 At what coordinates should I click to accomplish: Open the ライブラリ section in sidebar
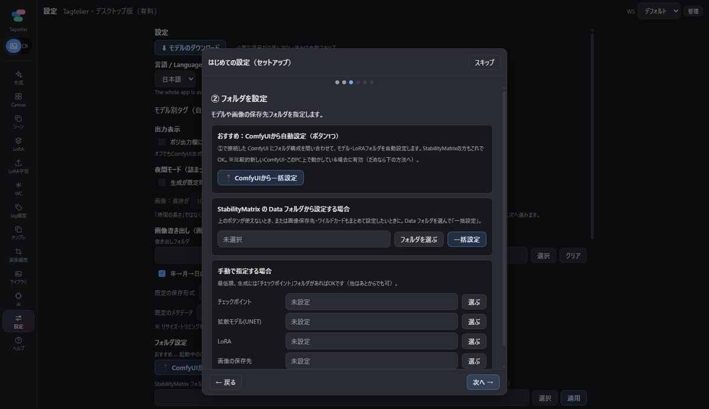click(x=18, y=277)
